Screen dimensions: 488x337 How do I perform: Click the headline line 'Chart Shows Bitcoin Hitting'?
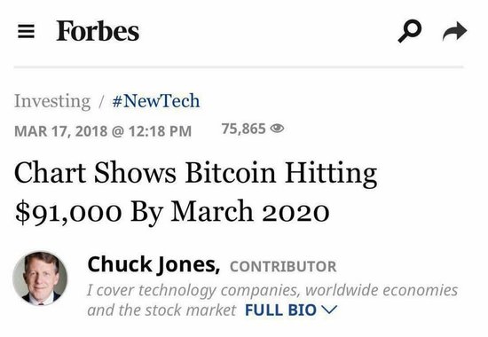click(x=196, y=174)
